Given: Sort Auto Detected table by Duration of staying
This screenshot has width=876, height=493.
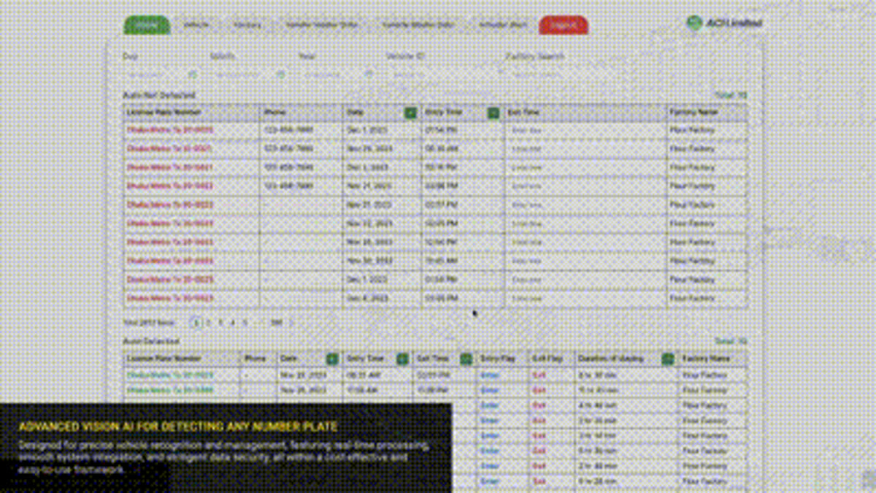Looking at the screenshot, I should coord(667,359).
